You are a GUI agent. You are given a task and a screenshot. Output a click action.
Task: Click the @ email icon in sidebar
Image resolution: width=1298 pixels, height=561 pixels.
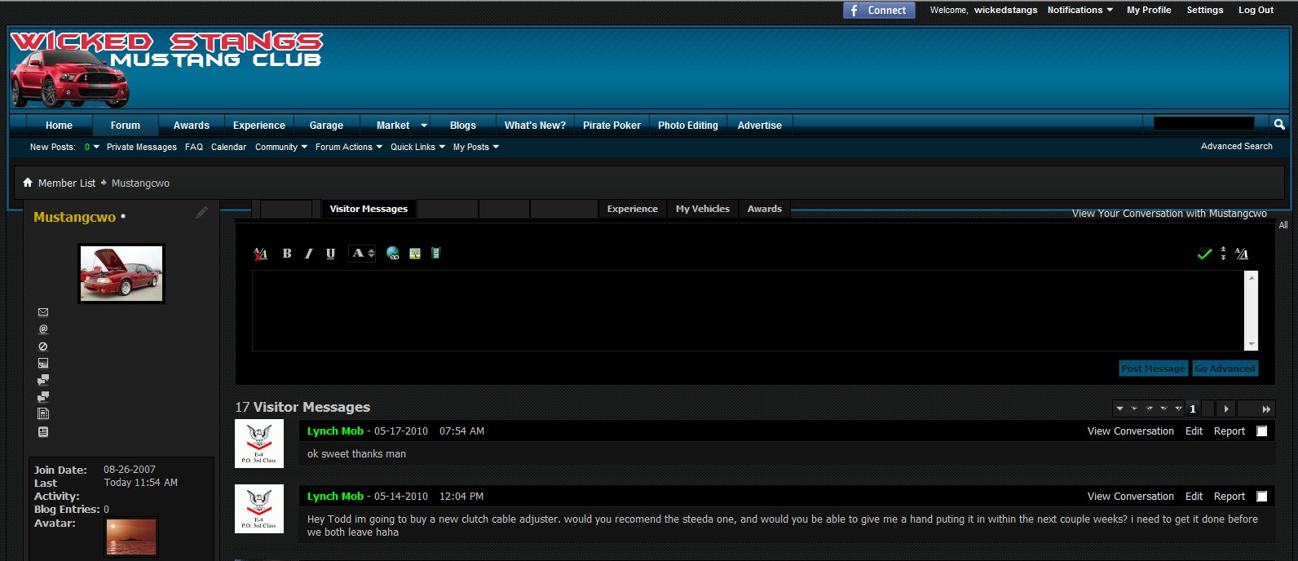(x=43, y=329)
